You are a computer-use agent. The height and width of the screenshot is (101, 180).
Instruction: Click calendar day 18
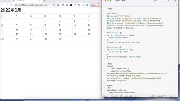(89, 30)
